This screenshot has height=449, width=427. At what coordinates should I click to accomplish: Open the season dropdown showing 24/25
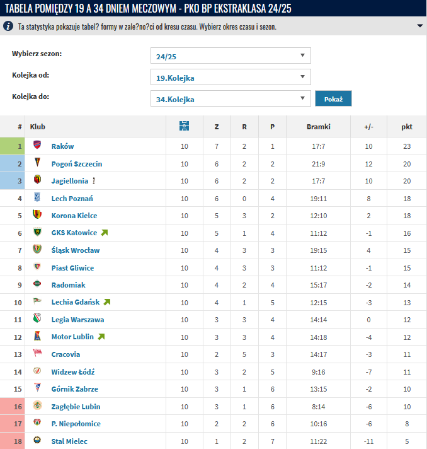click(231, 56)
